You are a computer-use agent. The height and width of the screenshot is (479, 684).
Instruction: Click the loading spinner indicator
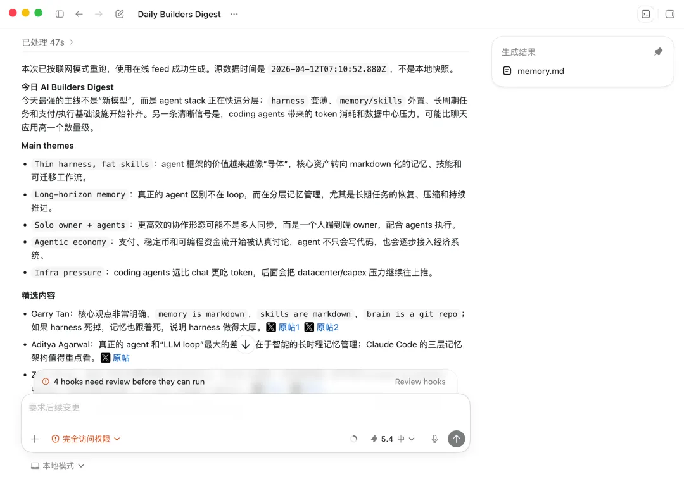tap(354, 439)
